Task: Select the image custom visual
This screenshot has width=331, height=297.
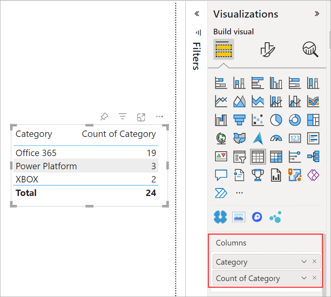Action: [x=239, y=217]
